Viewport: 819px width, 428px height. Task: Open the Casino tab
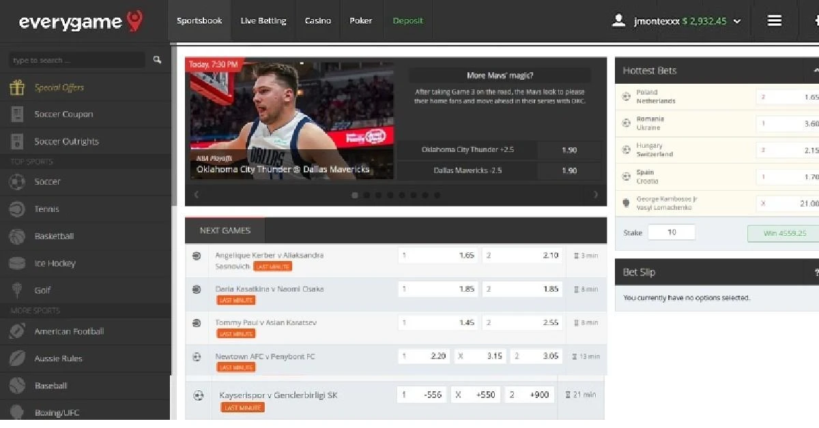(317, 21)
